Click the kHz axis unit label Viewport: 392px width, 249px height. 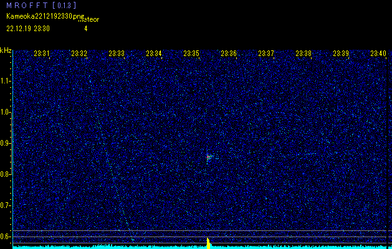(x=6, y=50)
